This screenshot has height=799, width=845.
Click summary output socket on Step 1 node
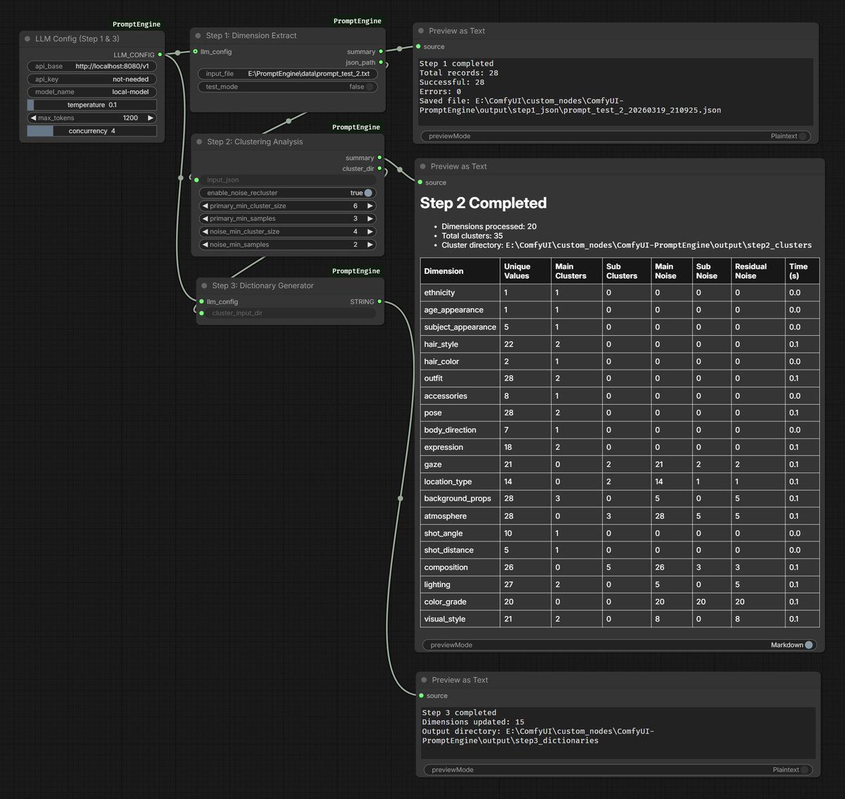click(x=381, y=51)
